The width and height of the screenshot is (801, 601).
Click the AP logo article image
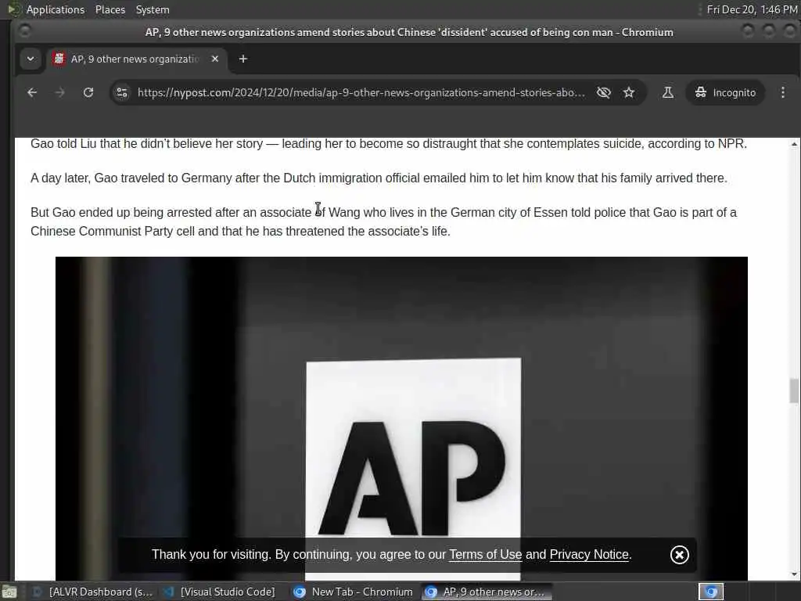[x=401, y=419]
